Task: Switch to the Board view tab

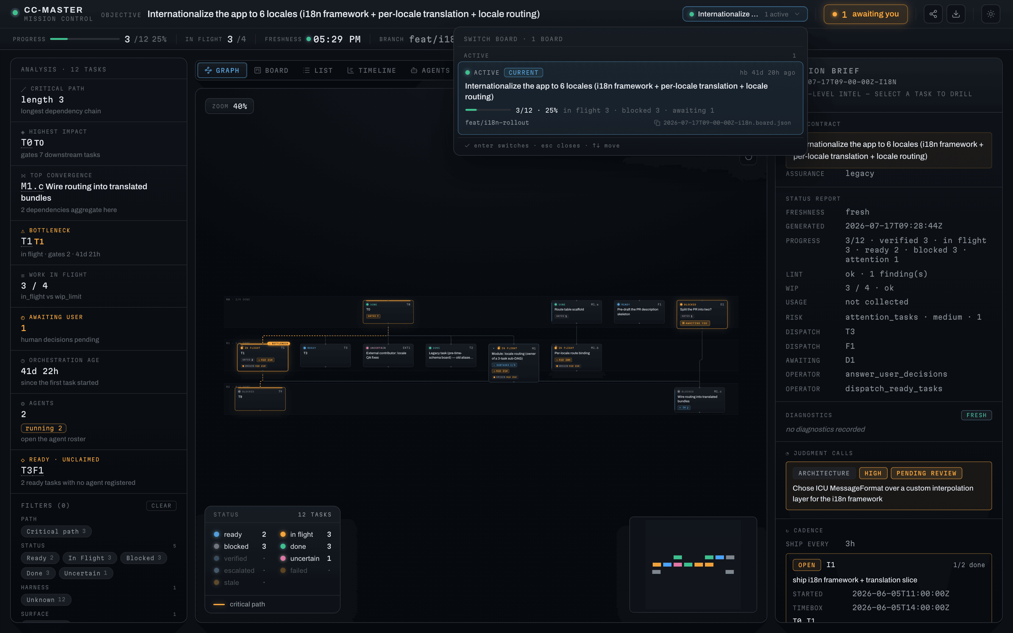Action: pos(271,70)
